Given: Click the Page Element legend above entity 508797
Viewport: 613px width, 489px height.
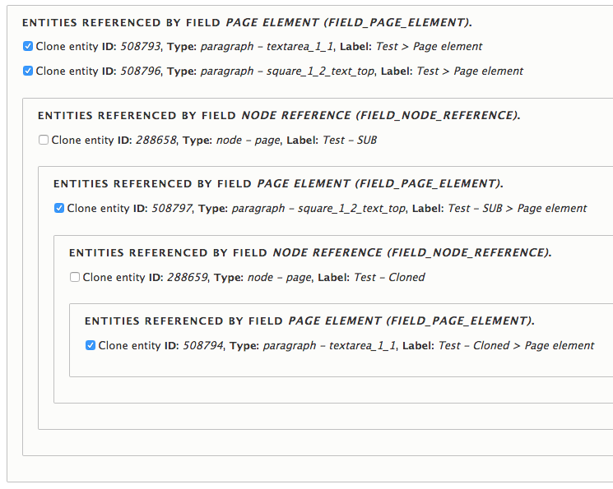Looking at the screenshot, I should (278, 184).
